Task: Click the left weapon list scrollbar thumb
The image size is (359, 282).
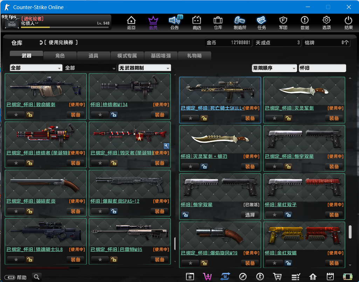Action: 175,244
